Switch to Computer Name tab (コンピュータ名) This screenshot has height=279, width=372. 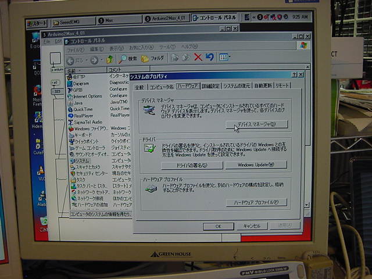pyautogui.click(x=162, y=87)
